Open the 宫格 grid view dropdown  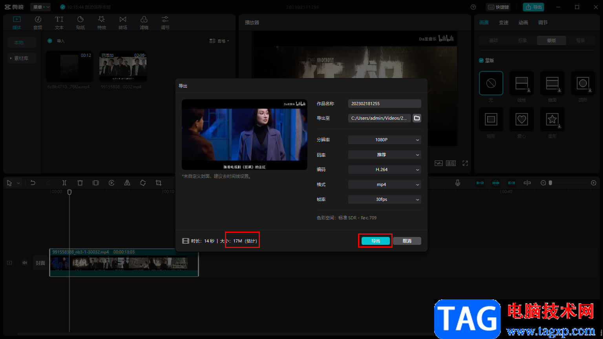[x=219, y=41]
